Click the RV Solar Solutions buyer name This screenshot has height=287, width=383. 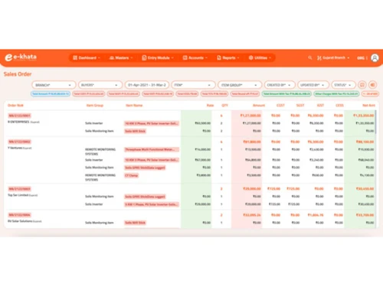click(20, 221)
